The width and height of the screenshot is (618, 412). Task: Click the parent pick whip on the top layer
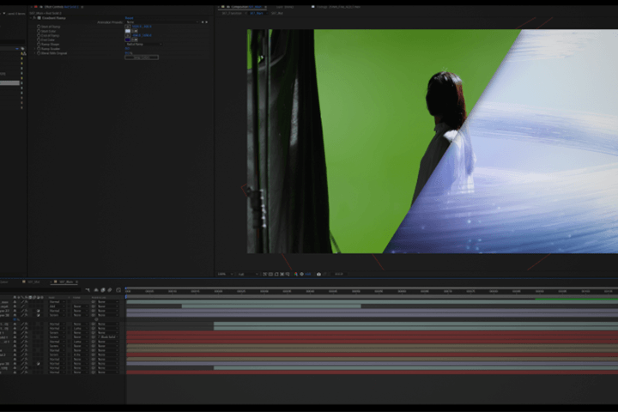(x=94, y=302)
